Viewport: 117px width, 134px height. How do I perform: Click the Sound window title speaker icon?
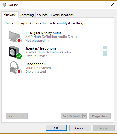pos(4,5)
